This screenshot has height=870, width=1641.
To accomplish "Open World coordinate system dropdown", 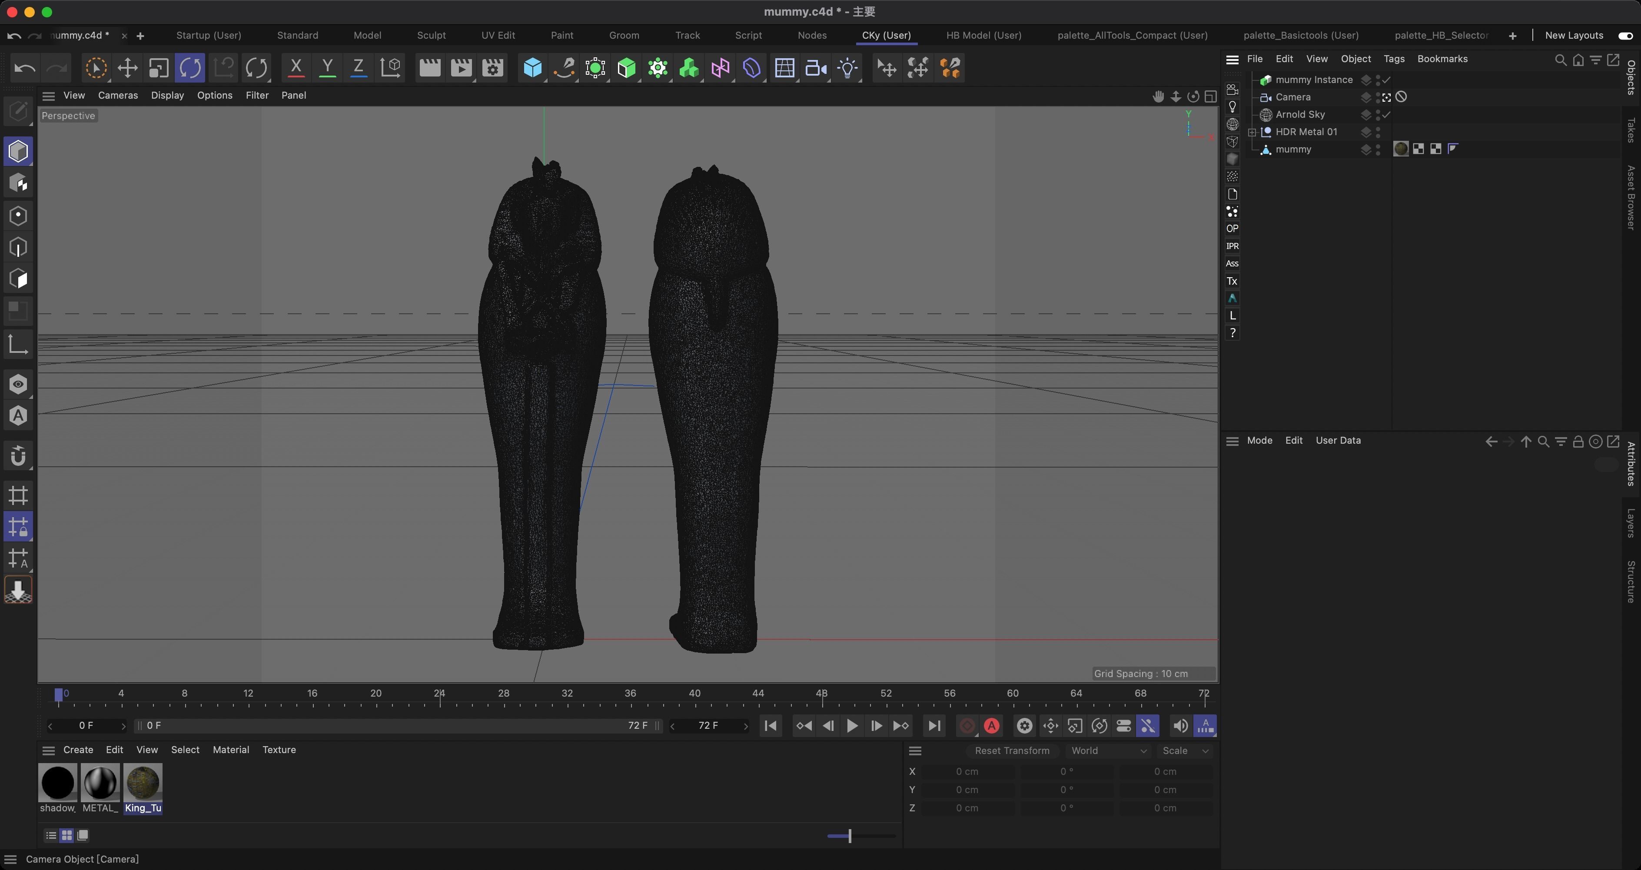I will pos(1109,751).
